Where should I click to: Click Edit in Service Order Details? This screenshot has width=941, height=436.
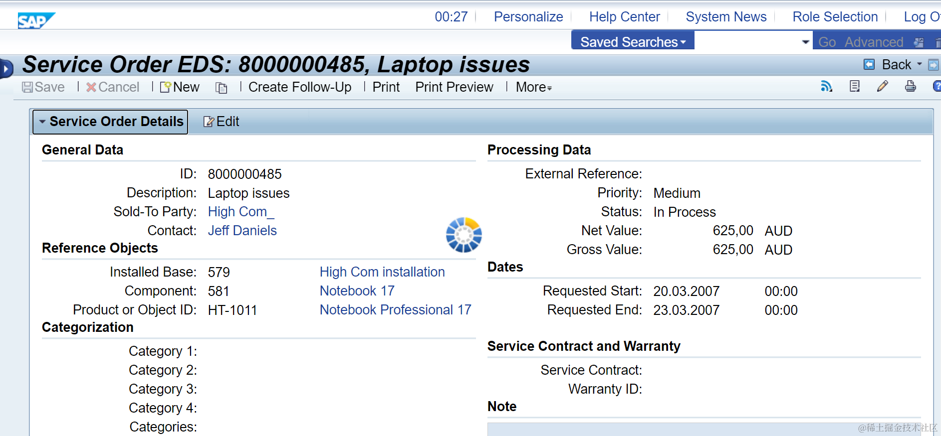(222, 122)
